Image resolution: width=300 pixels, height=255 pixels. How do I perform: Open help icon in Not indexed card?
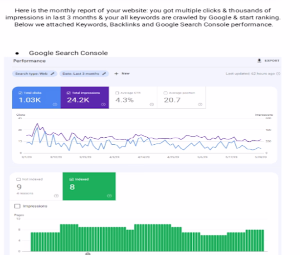(56, 196)
